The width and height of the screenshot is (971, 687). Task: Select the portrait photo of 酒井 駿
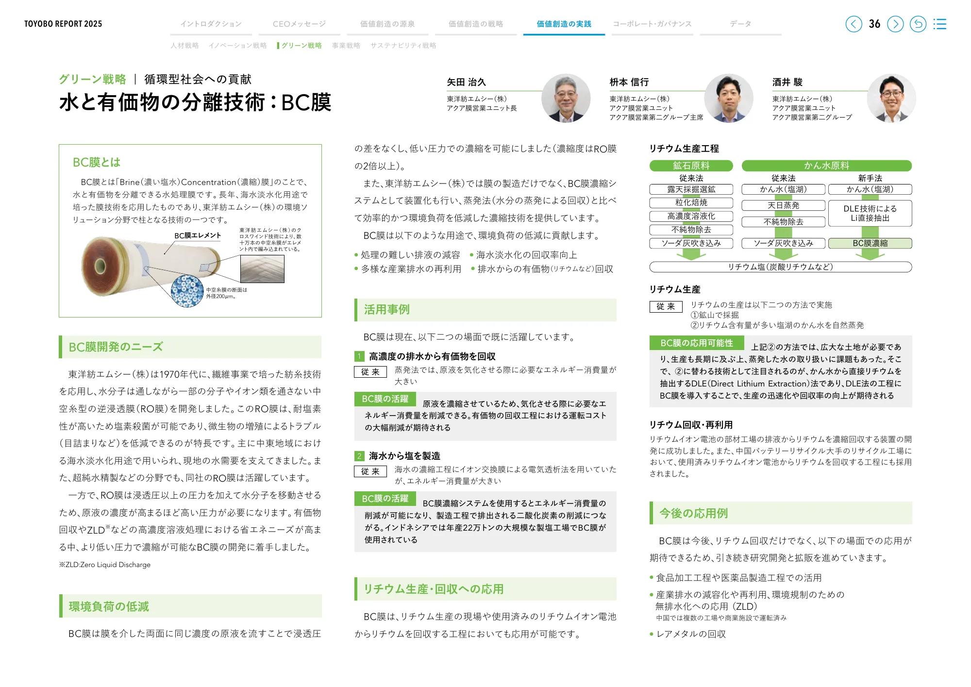pos(892,98)
